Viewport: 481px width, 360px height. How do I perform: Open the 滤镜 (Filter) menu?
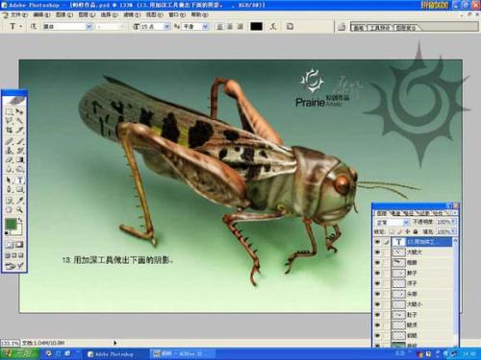coord(132,14)
